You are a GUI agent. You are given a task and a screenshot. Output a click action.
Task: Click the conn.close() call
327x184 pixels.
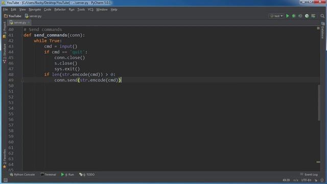pos(69,58)
